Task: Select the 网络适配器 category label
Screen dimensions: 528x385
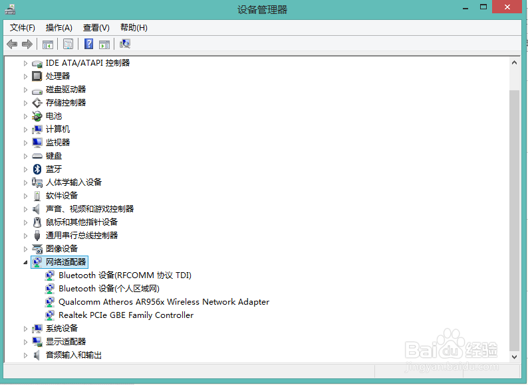Action: coord(66,262)
